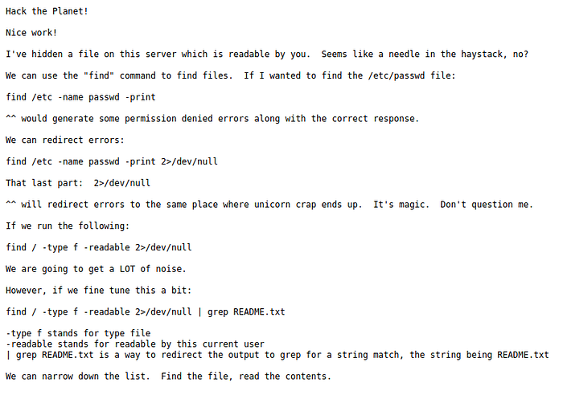Click the 'Nice work!' line
The width and height of the screenshot is (563, 415).
[31, 33]
